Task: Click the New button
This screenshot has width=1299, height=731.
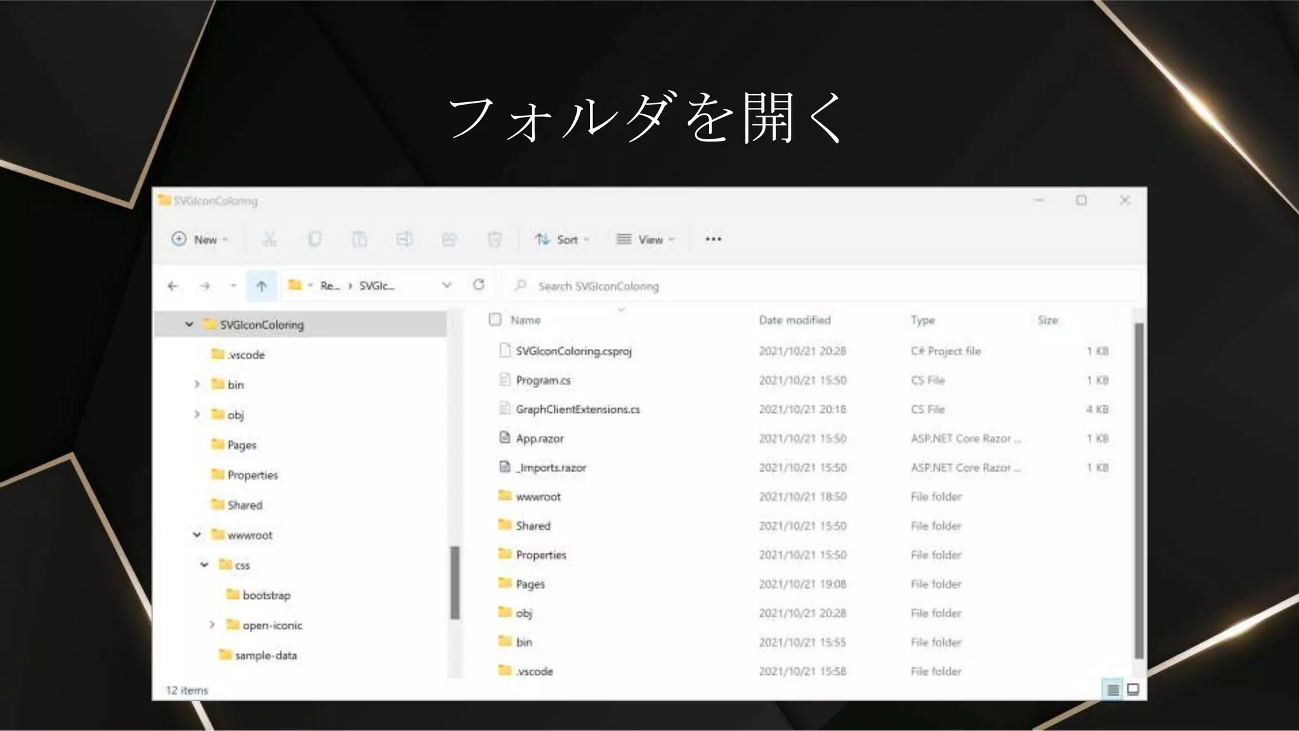Action: (200, 239)
